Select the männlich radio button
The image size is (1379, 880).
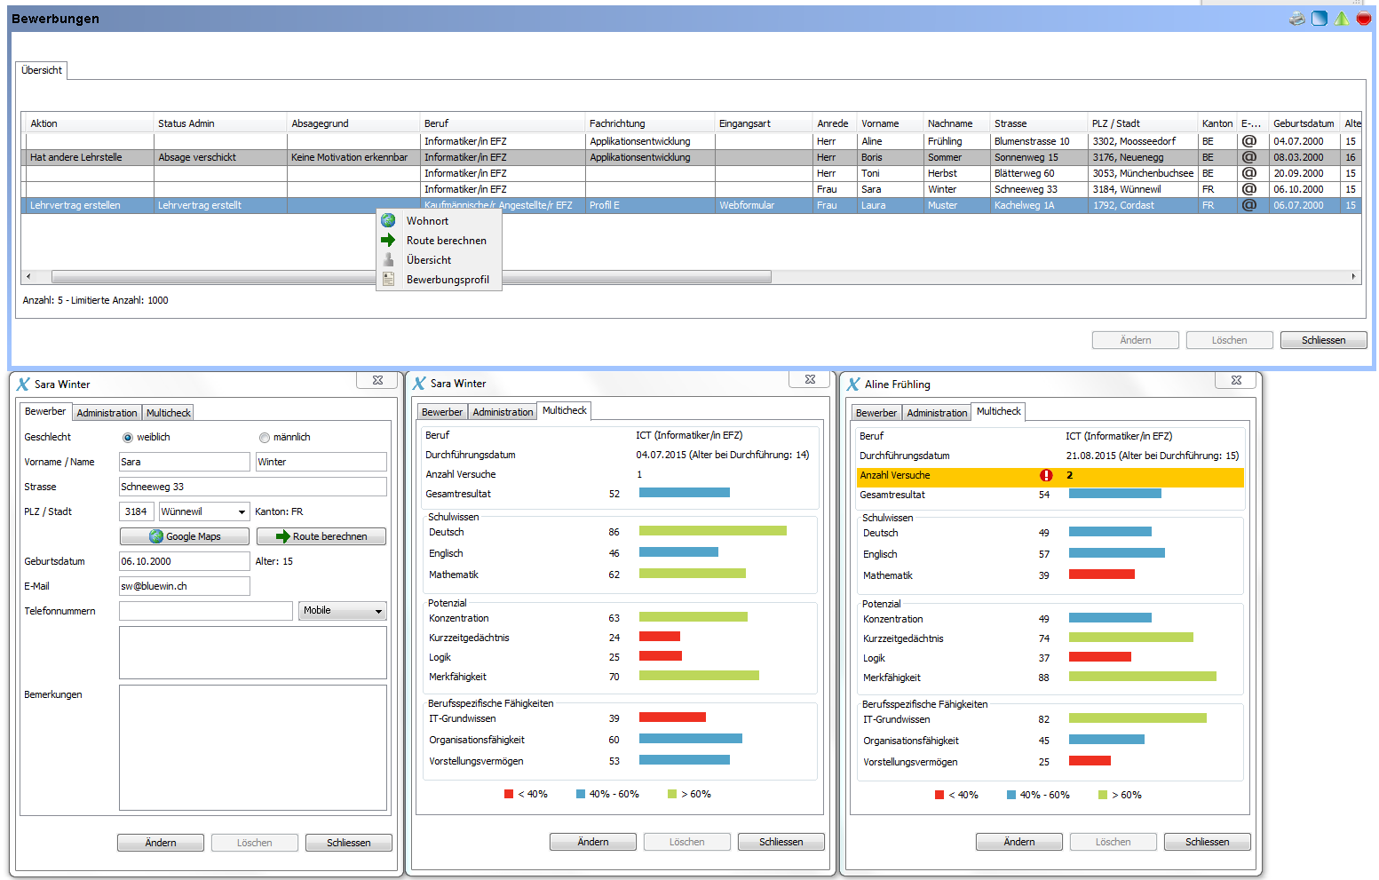(x=264, y=438)
